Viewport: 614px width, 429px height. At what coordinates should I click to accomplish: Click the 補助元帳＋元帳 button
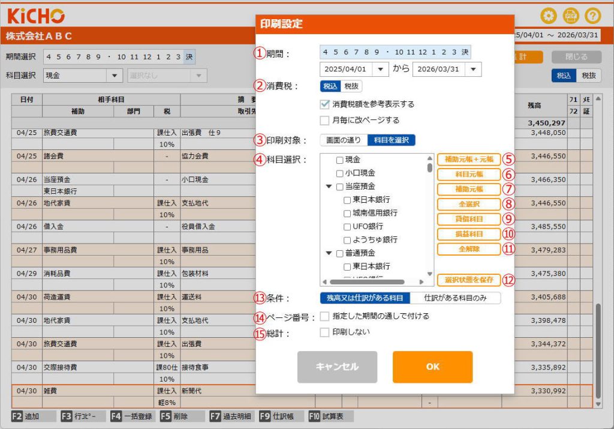[469, 160]
